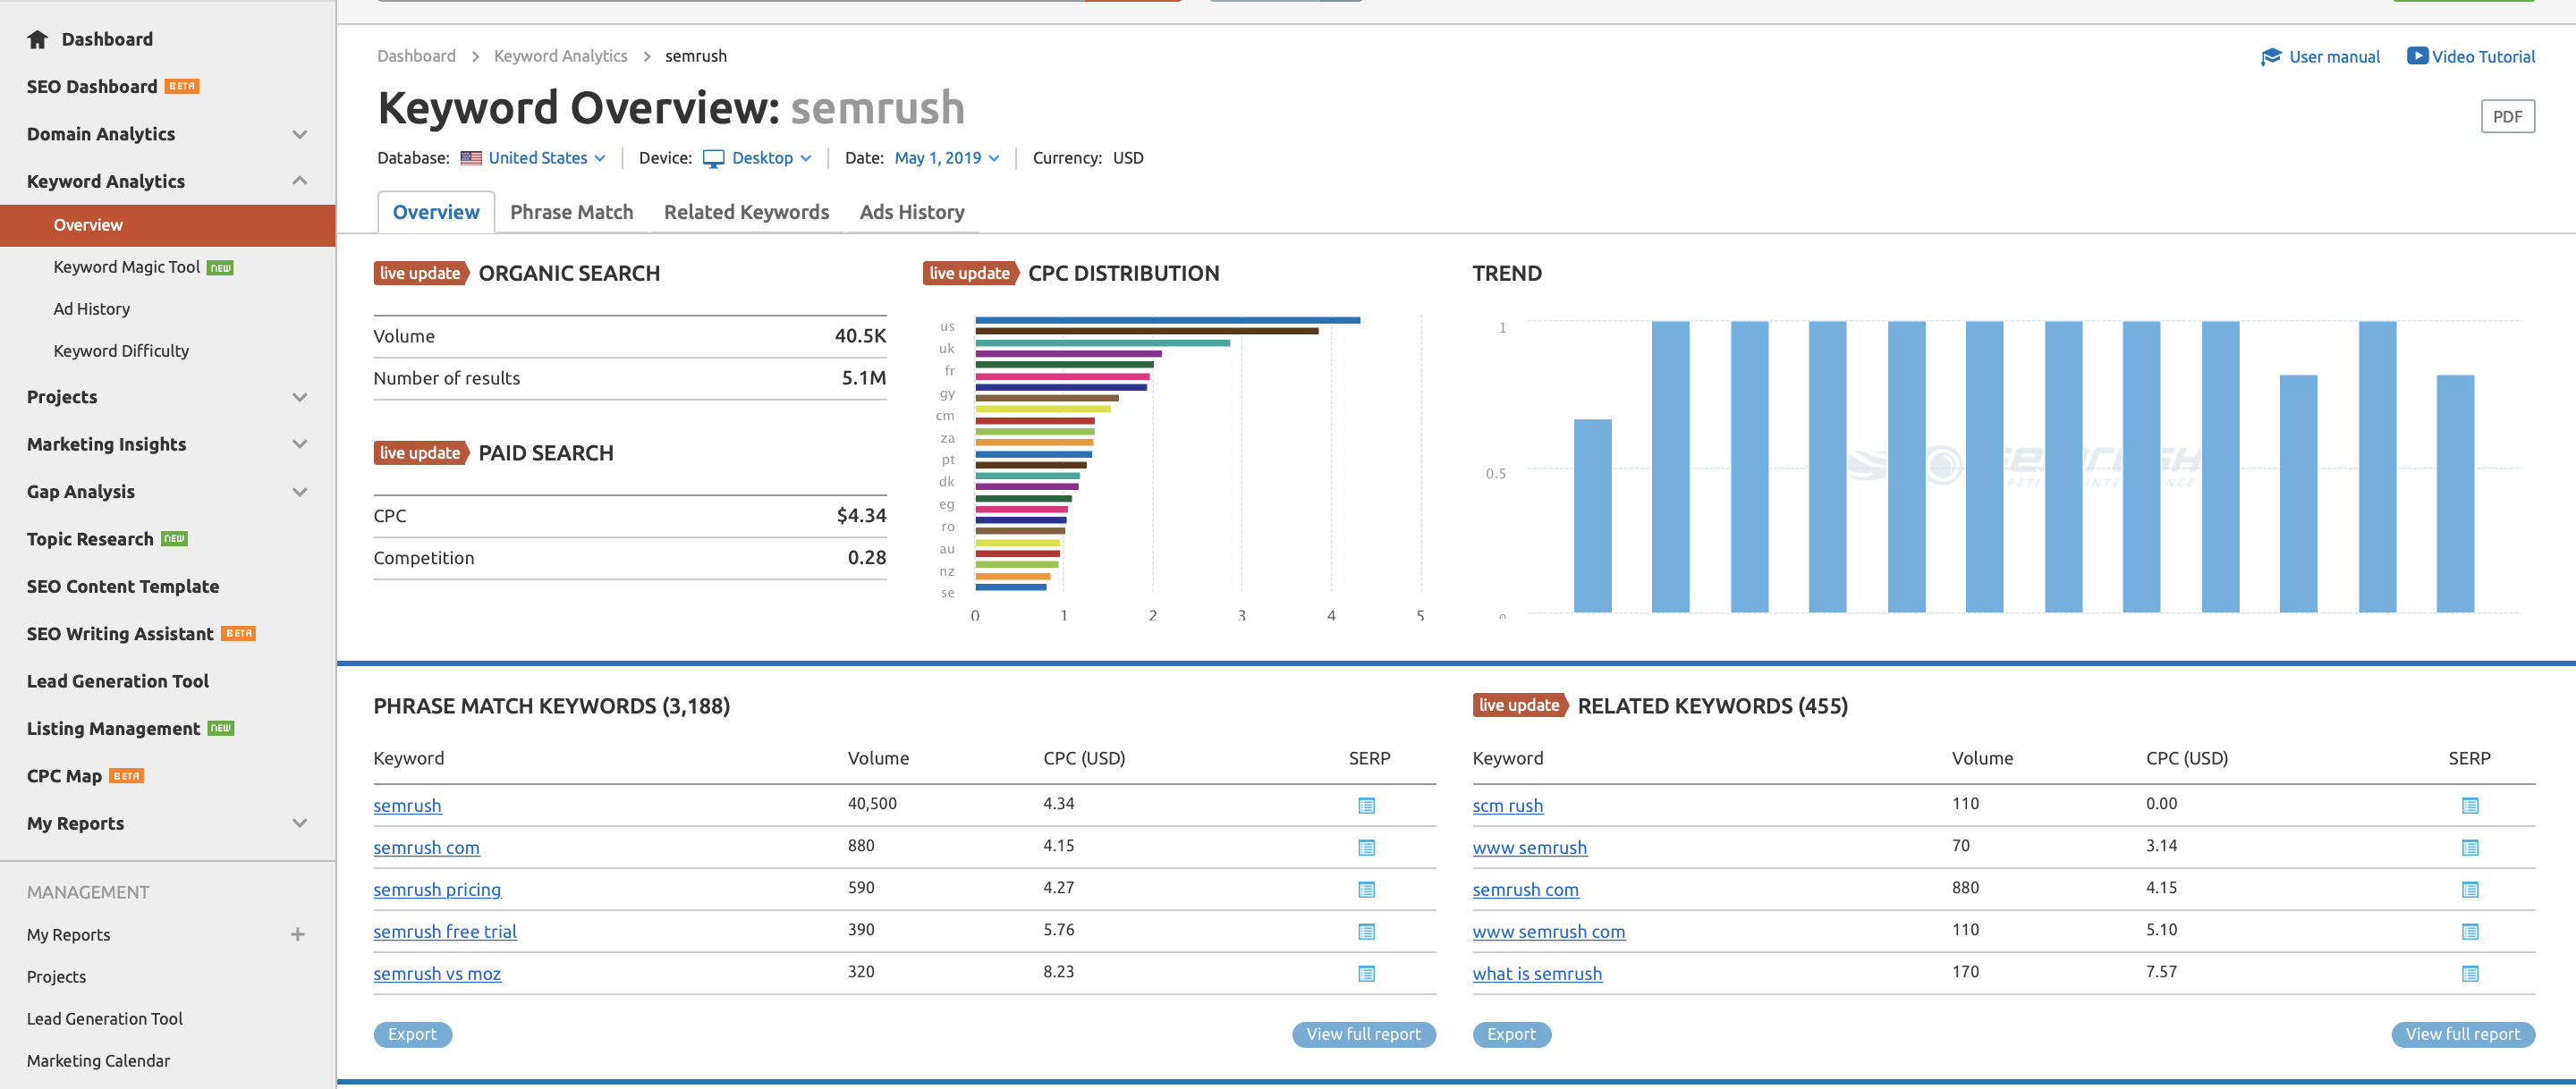The width and height of the screenshot is (2576, 1089).
Task: Click CPC value $4.34
Action: (x=861, y=515)
